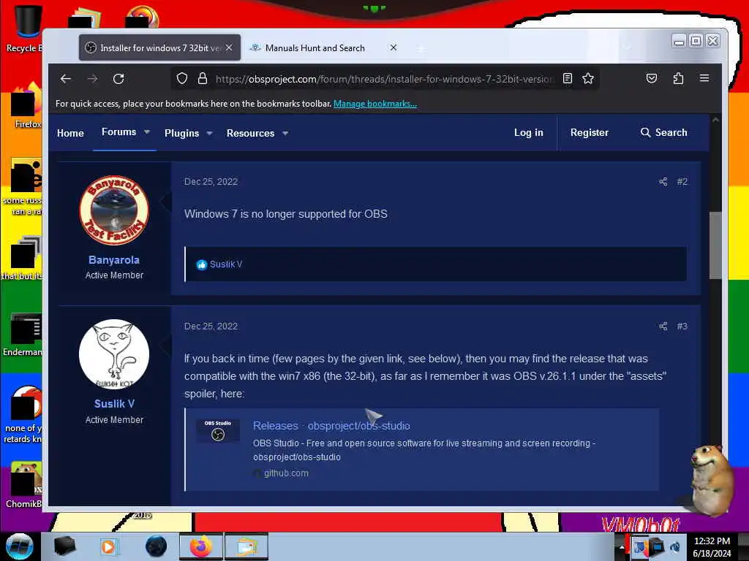Show site security padlock info

tap(203, 78)
